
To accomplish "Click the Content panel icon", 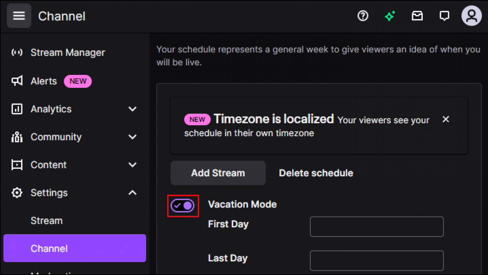I will click(x=17, y=165).
